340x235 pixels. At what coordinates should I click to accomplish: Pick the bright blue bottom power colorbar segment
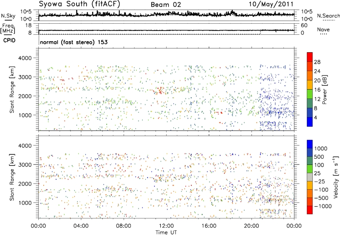(310, 122)
